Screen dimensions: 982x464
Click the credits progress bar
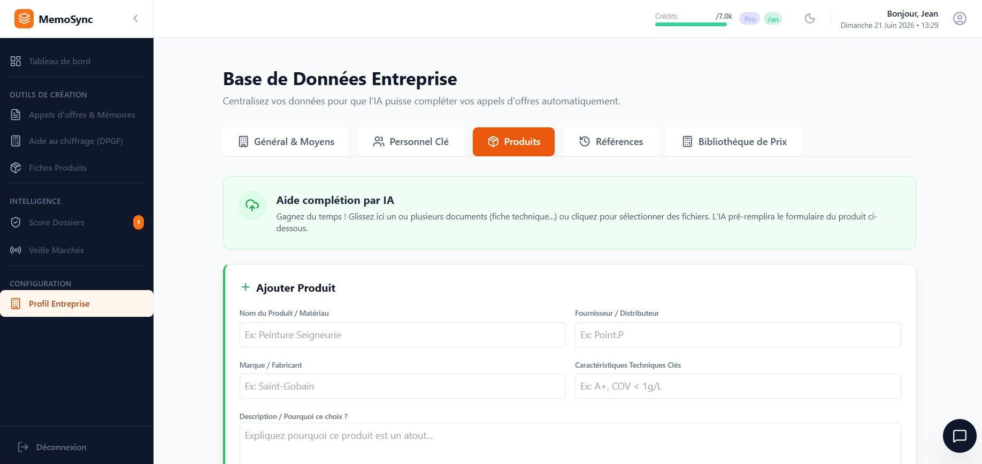click(x=691, y=24)
